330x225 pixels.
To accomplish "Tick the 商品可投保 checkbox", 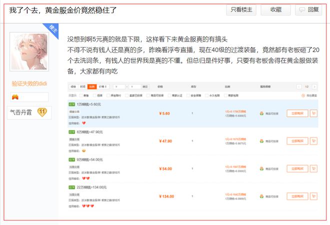I will [148, 95].
